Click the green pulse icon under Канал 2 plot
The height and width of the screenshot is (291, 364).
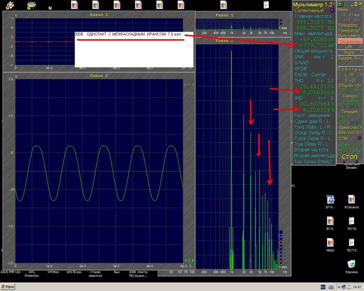click(189, 260)
